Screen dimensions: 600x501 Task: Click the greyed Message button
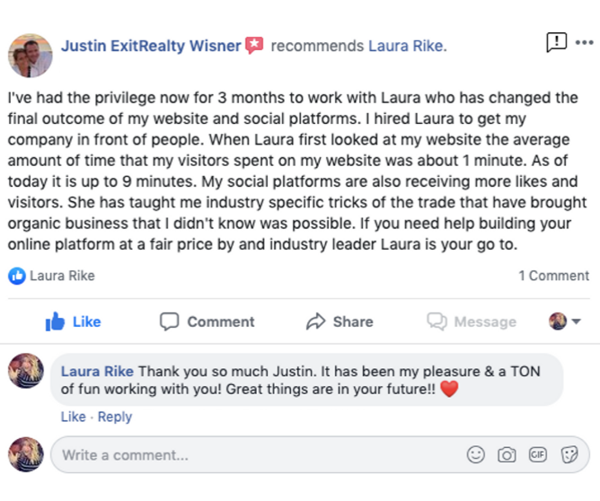tap(472, 321)
